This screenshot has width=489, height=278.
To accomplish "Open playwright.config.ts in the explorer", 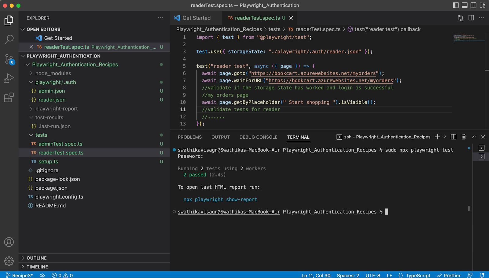I will coord(59,197).
